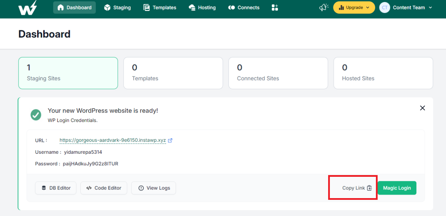Open the Connects menu item
The height and width of the screenshot is (216, 446).
(x=244, y=8)
